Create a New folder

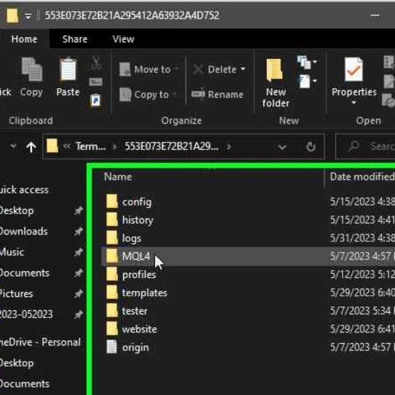click(276, 83)
